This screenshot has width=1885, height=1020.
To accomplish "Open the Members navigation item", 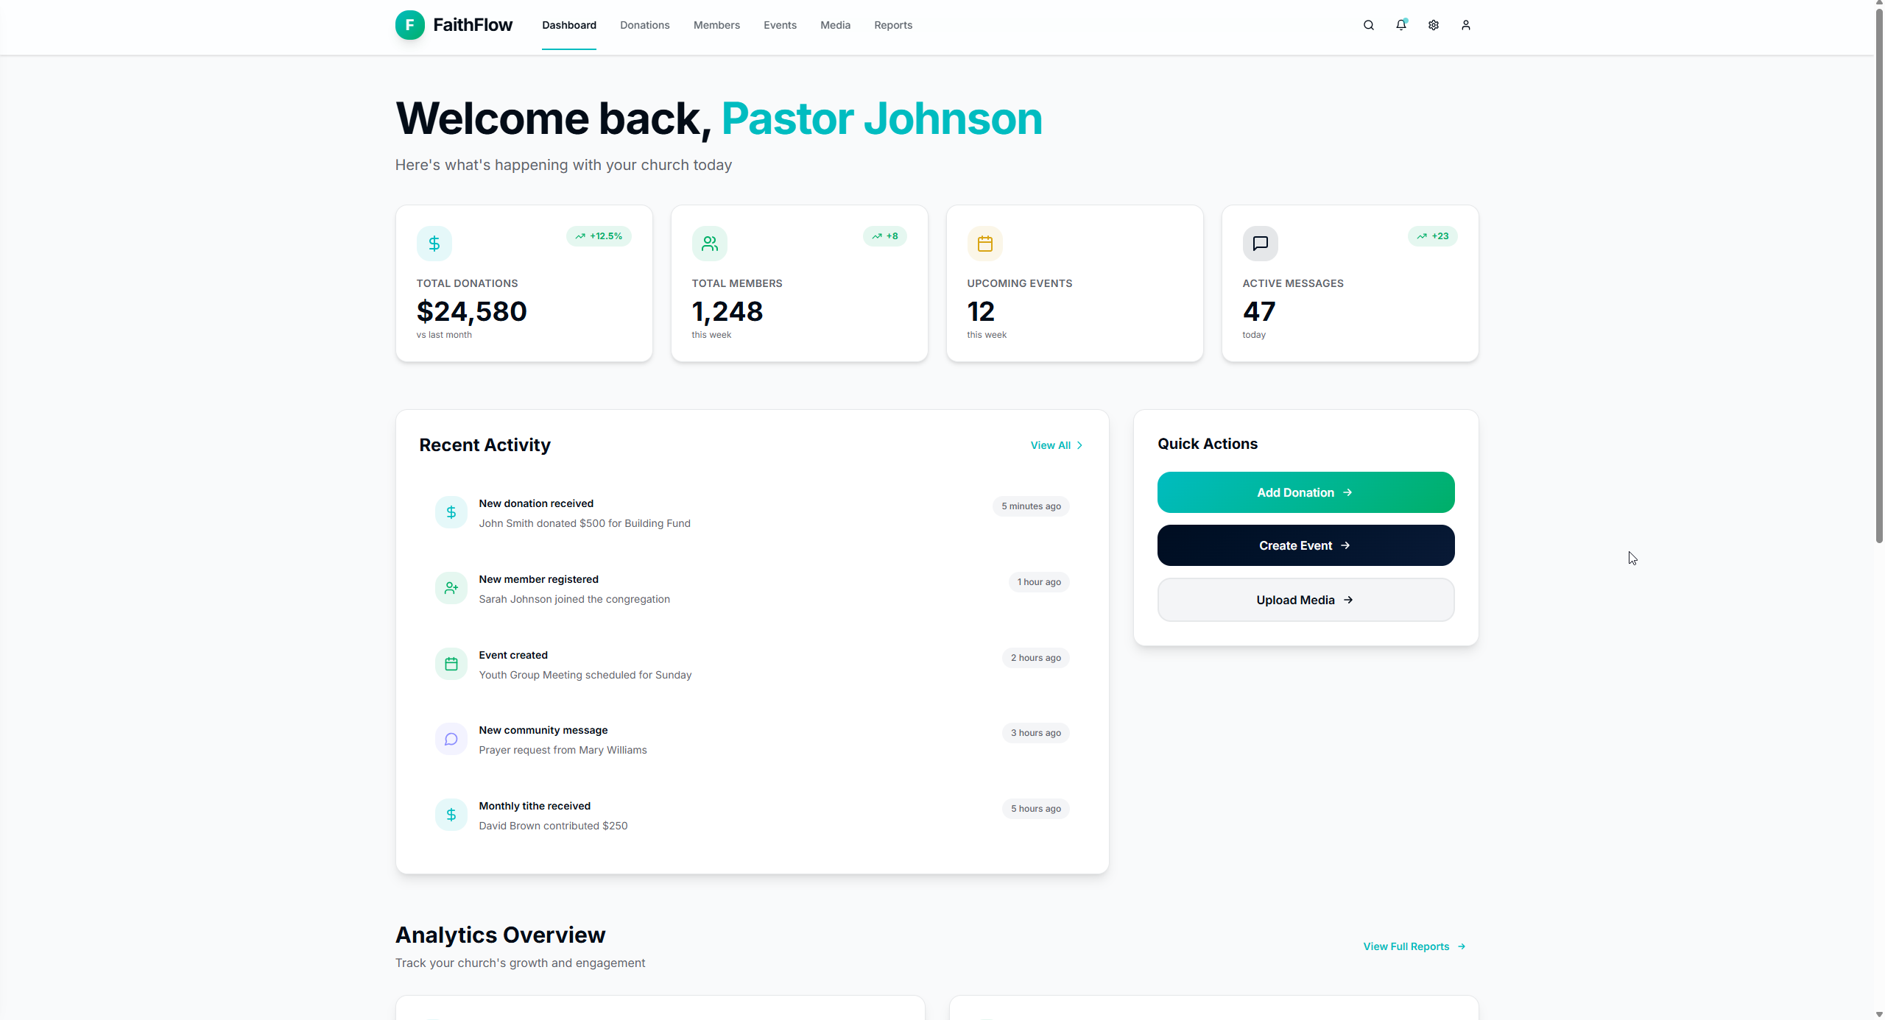I will point(716,24).
